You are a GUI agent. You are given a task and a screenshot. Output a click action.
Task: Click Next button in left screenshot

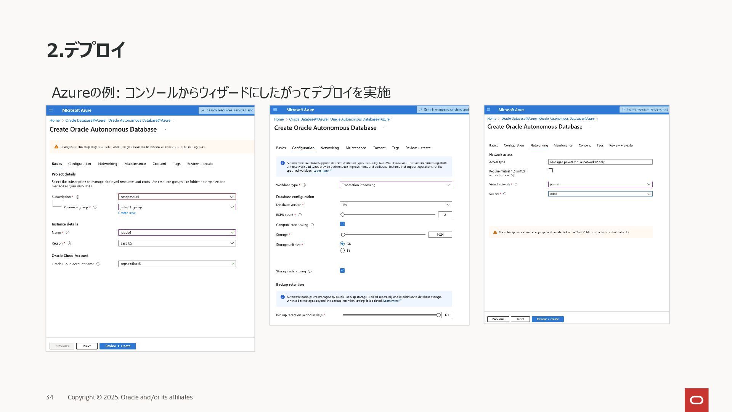click(87, 346)
